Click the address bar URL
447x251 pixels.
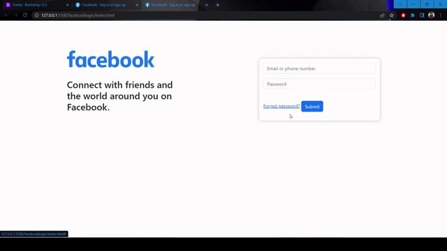78,15
